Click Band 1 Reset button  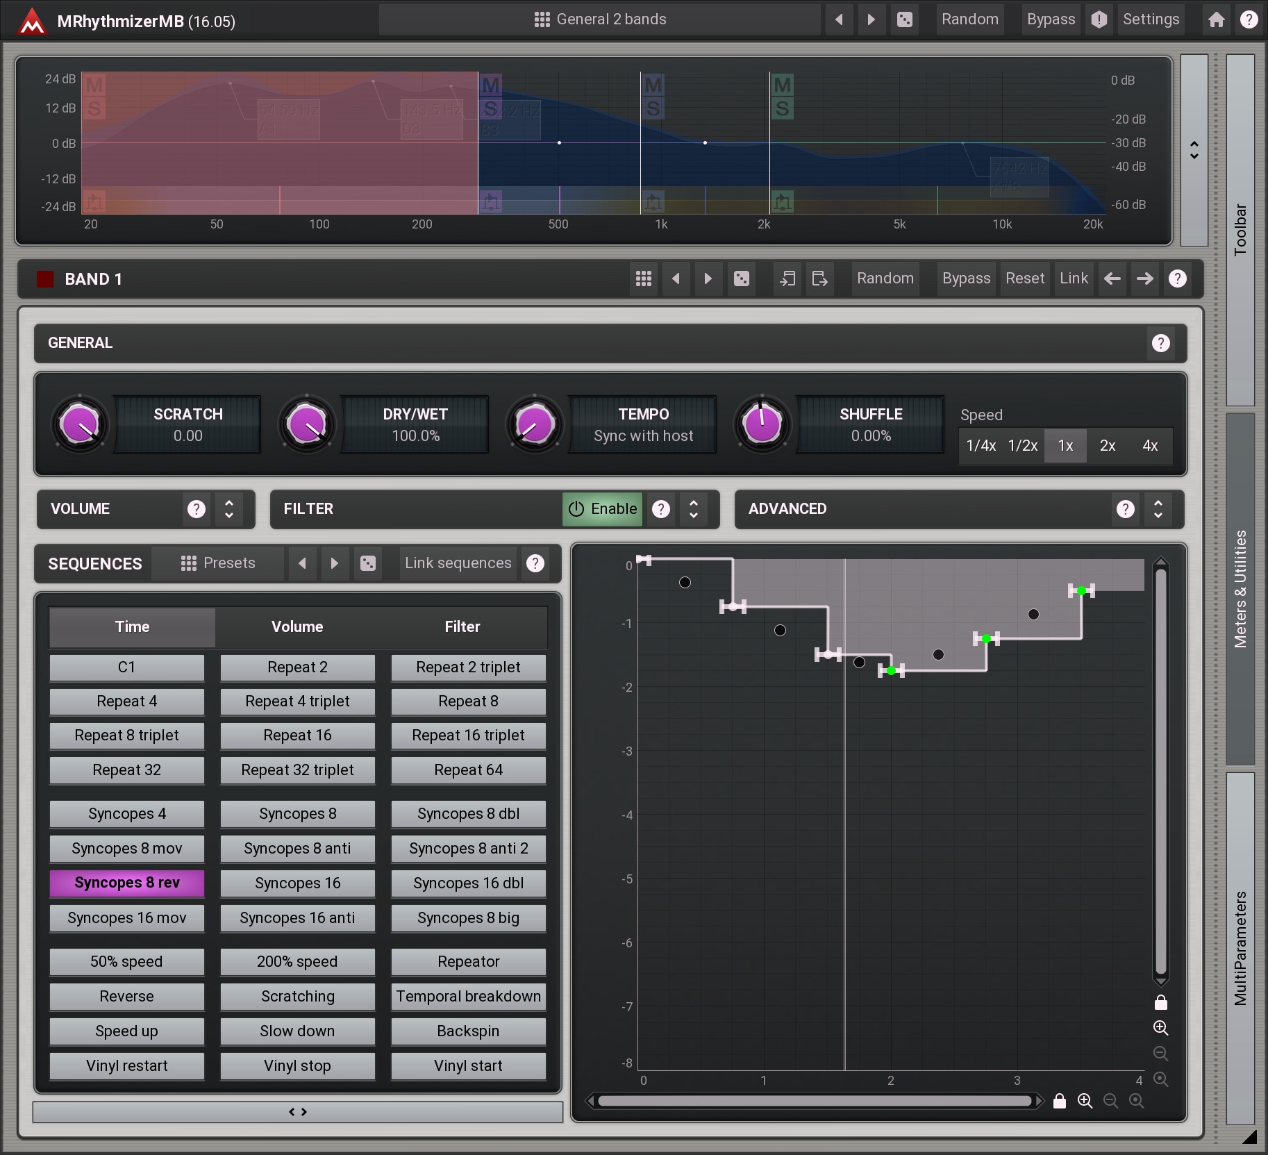pos(1025,279)
